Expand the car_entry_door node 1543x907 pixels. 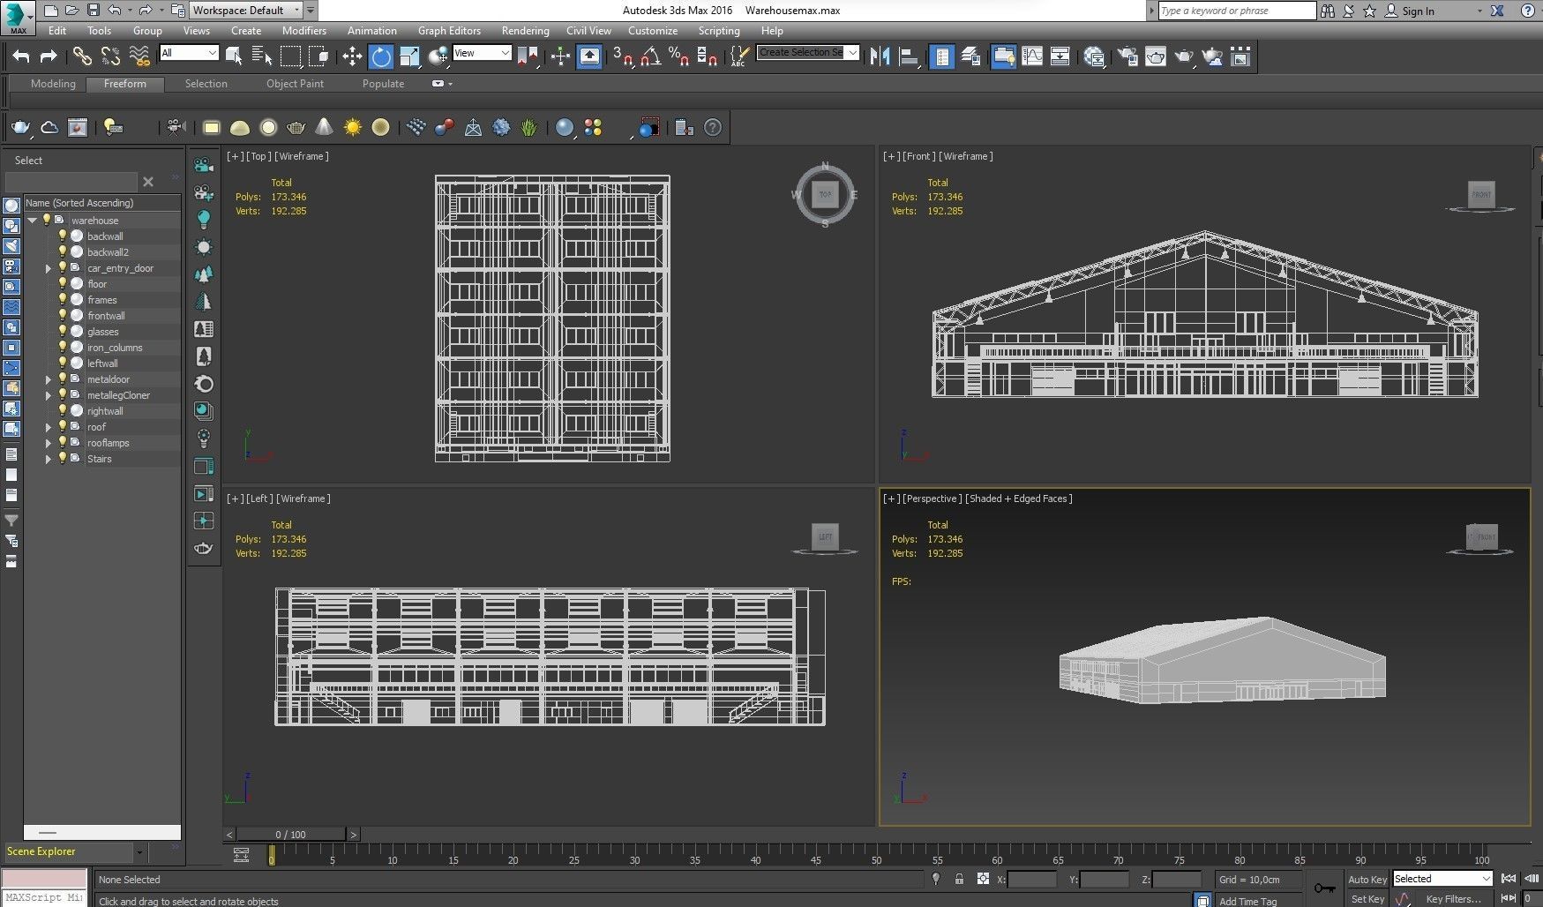coord(49,268)
